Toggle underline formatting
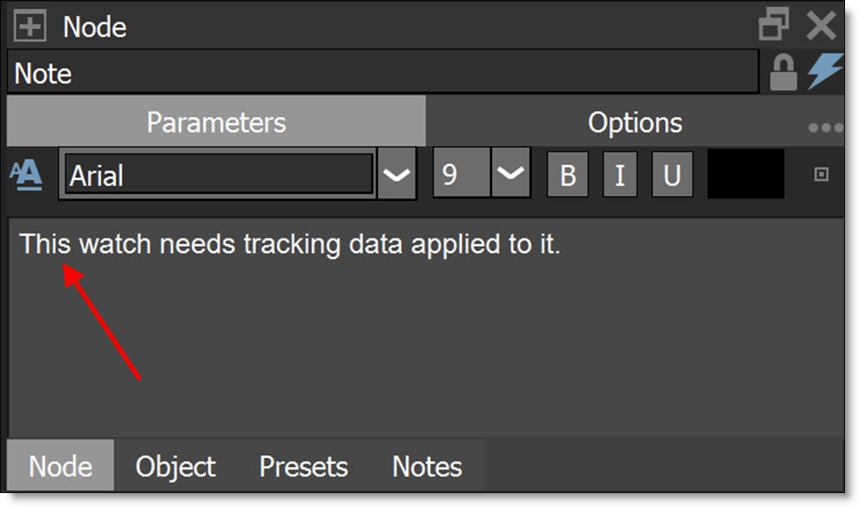The image size is (859, 507). [x=672, y=175]
